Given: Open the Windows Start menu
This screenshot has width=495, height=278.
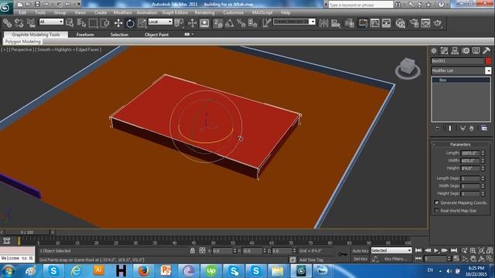Looking at the screenshot, I should (x=9, y=271).
